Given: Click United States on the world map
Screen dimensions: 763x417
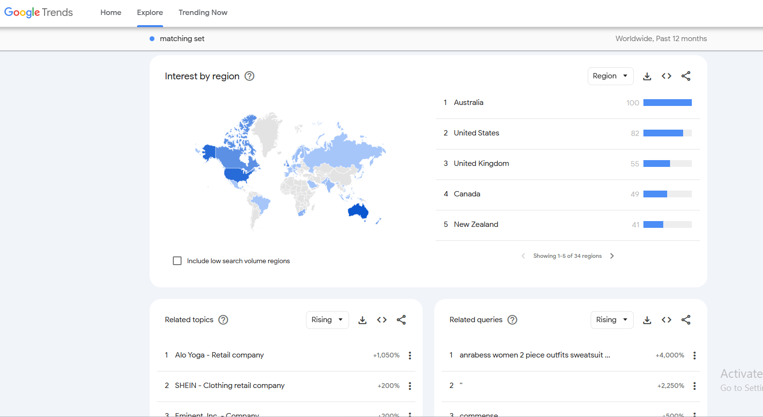Looking at the screenshot, I should (x=237, y=174).
